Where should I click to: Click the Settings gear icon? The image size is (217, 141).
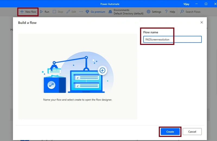[148, 12]
